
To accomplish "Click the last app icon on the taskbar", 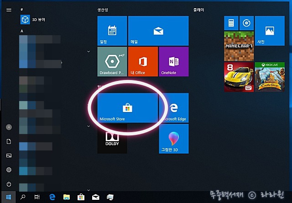I will (110, 197).
